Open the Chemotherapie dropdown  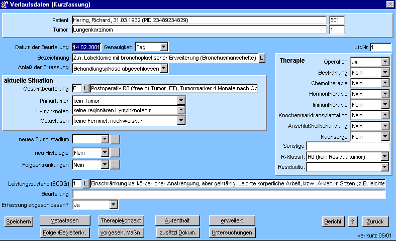pyautogui.click(x=385, y=83)
